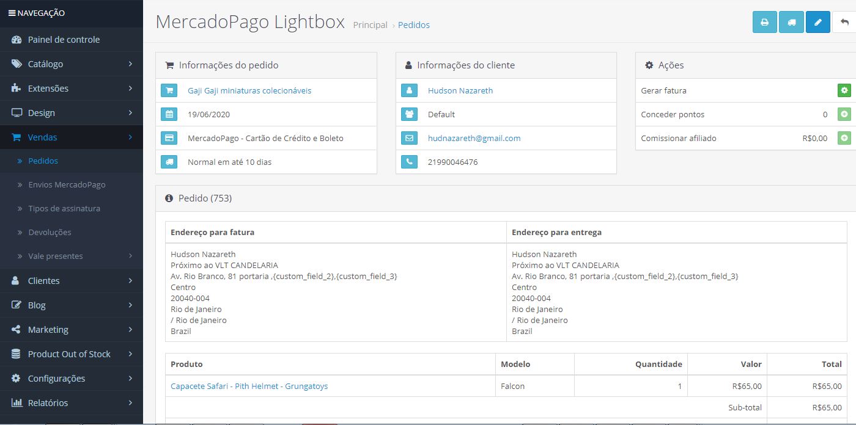This screenshot has width=856, height=425.
Task: Click the Endereço para fatura header
Action: click(x=213, y=232)
